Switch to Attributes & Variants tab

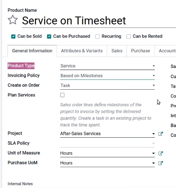click(x=82, y=51)
